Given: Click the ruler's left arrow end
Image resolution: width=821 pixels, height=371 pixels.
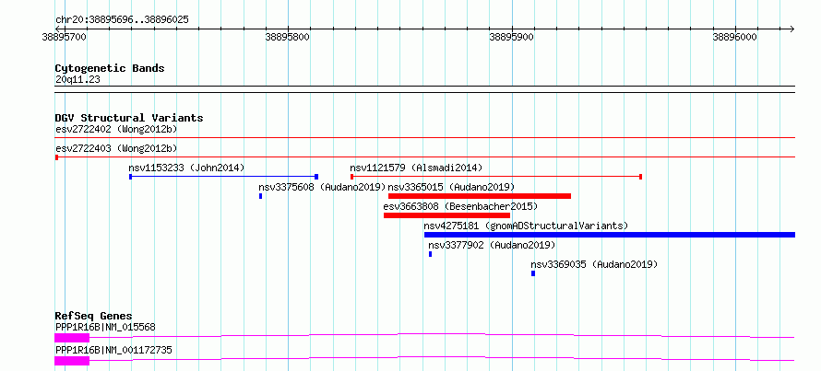Looking at the screenshot, I should pyautogui.click(x=57, y=29).
